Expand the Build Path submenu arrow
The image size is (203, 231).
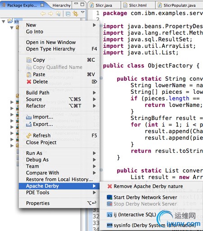94,92
